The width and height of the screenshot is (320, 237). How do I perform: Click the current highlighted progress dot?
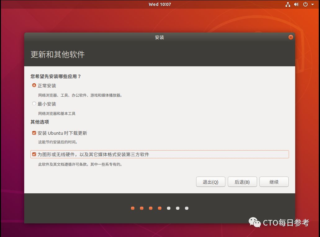point(160,208)
